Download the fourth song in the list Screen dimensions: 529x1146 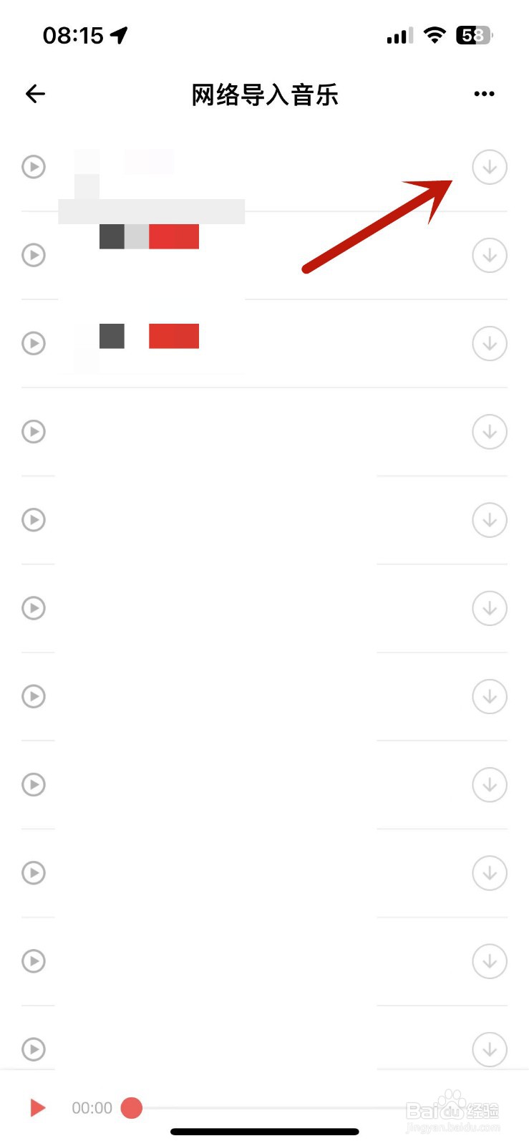pyautogui.click(x=490, y=432)
